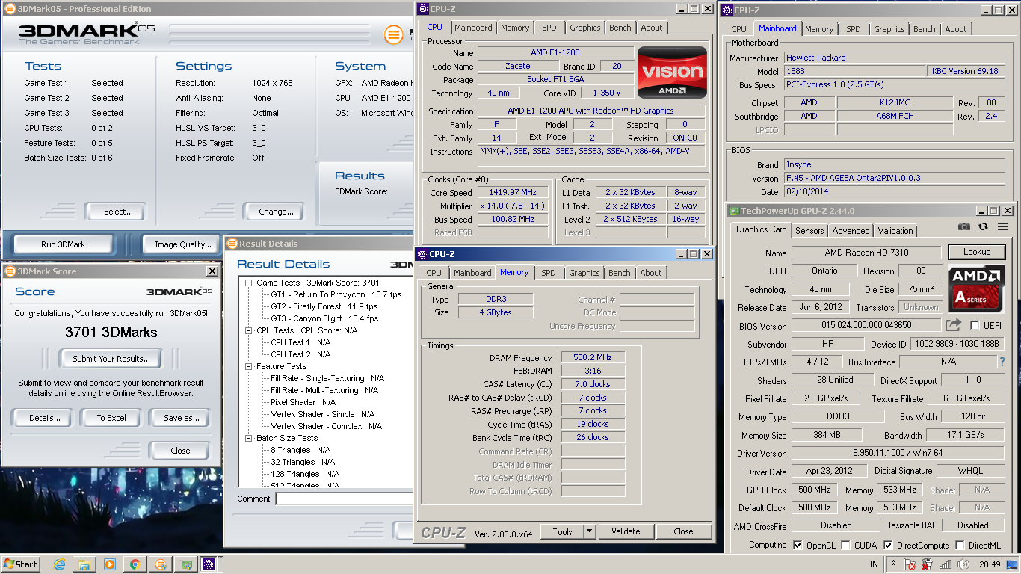Select GT3 - Canyon Flight row
This screenshot has width=1021, height=574.
(324, 318)
